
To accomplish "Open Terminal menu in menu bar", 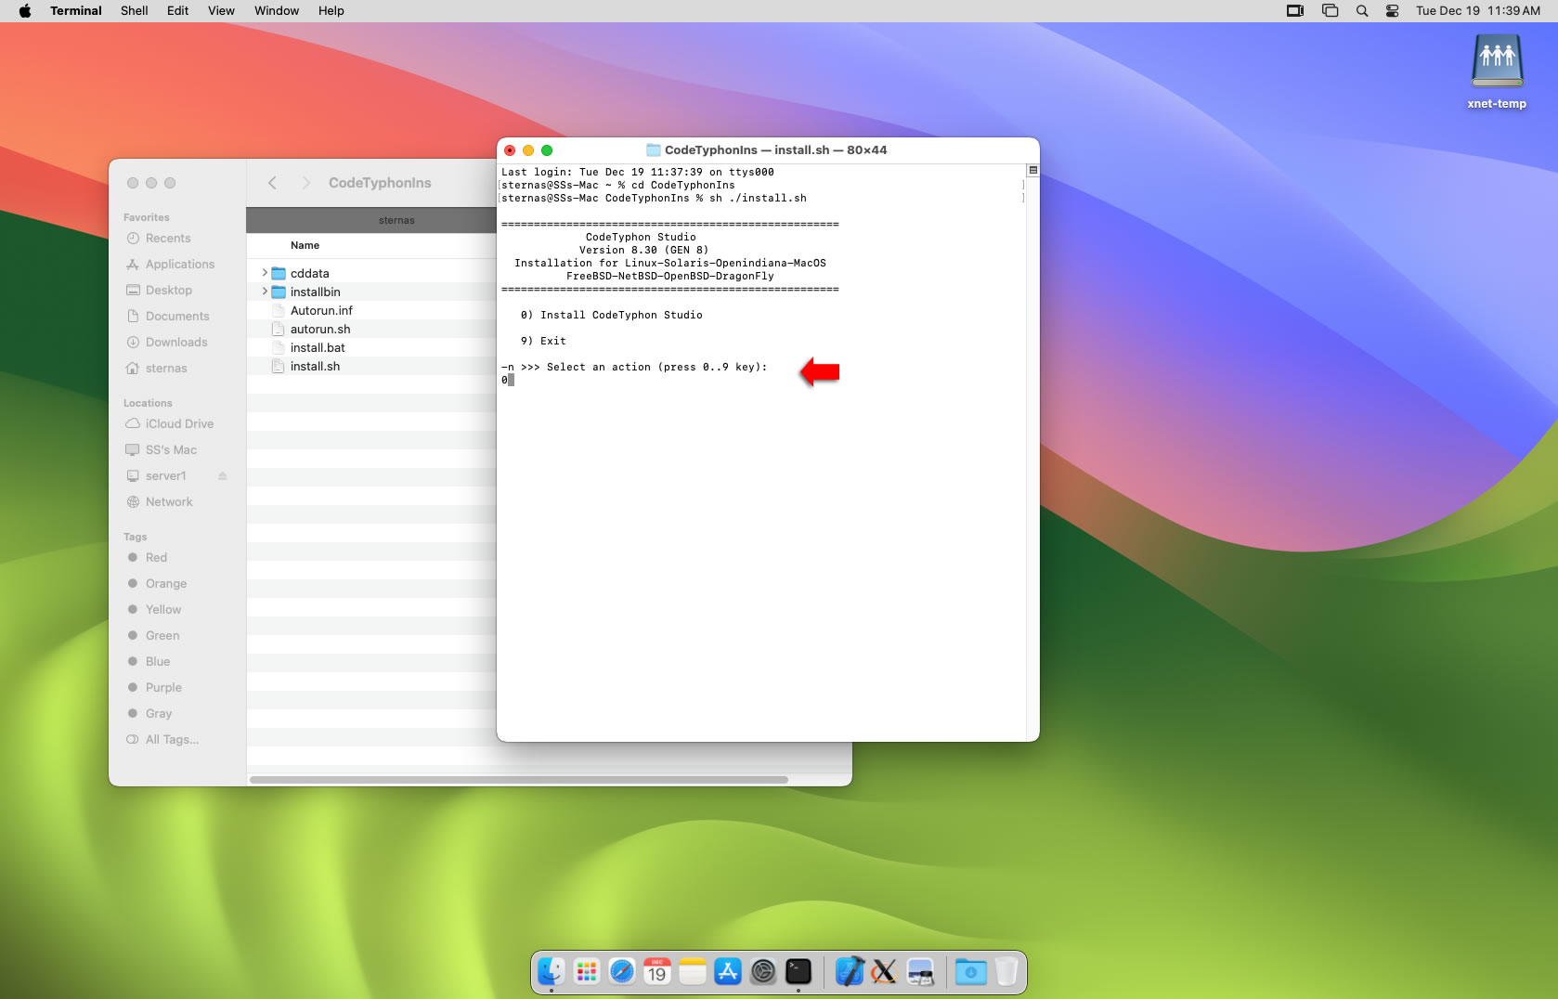I will 76,11.
